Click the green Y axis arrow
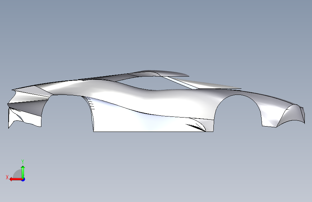 tap(23, 172)
